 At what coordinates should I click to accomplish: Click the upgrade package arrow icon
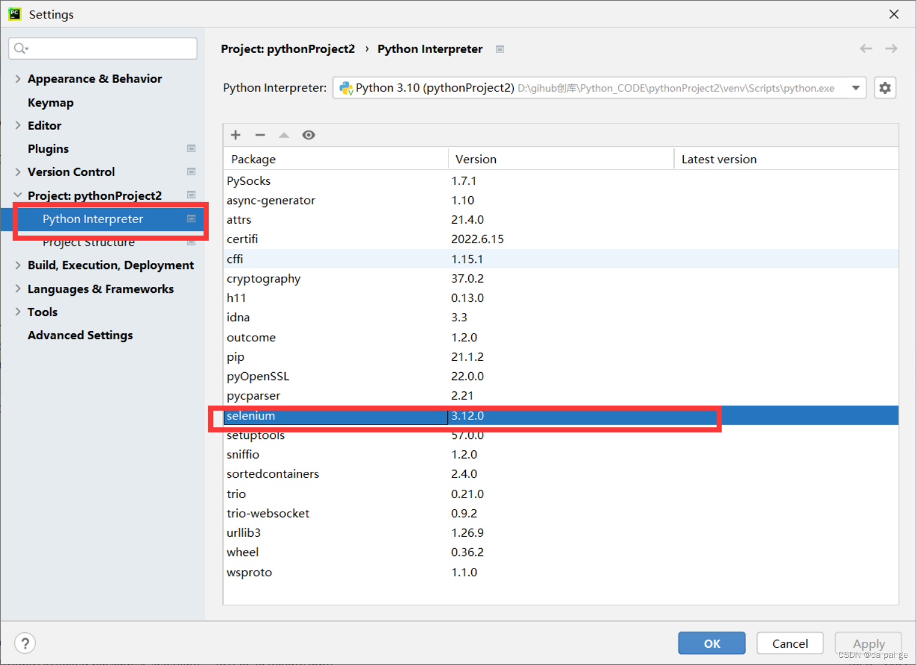coord(284,135)
